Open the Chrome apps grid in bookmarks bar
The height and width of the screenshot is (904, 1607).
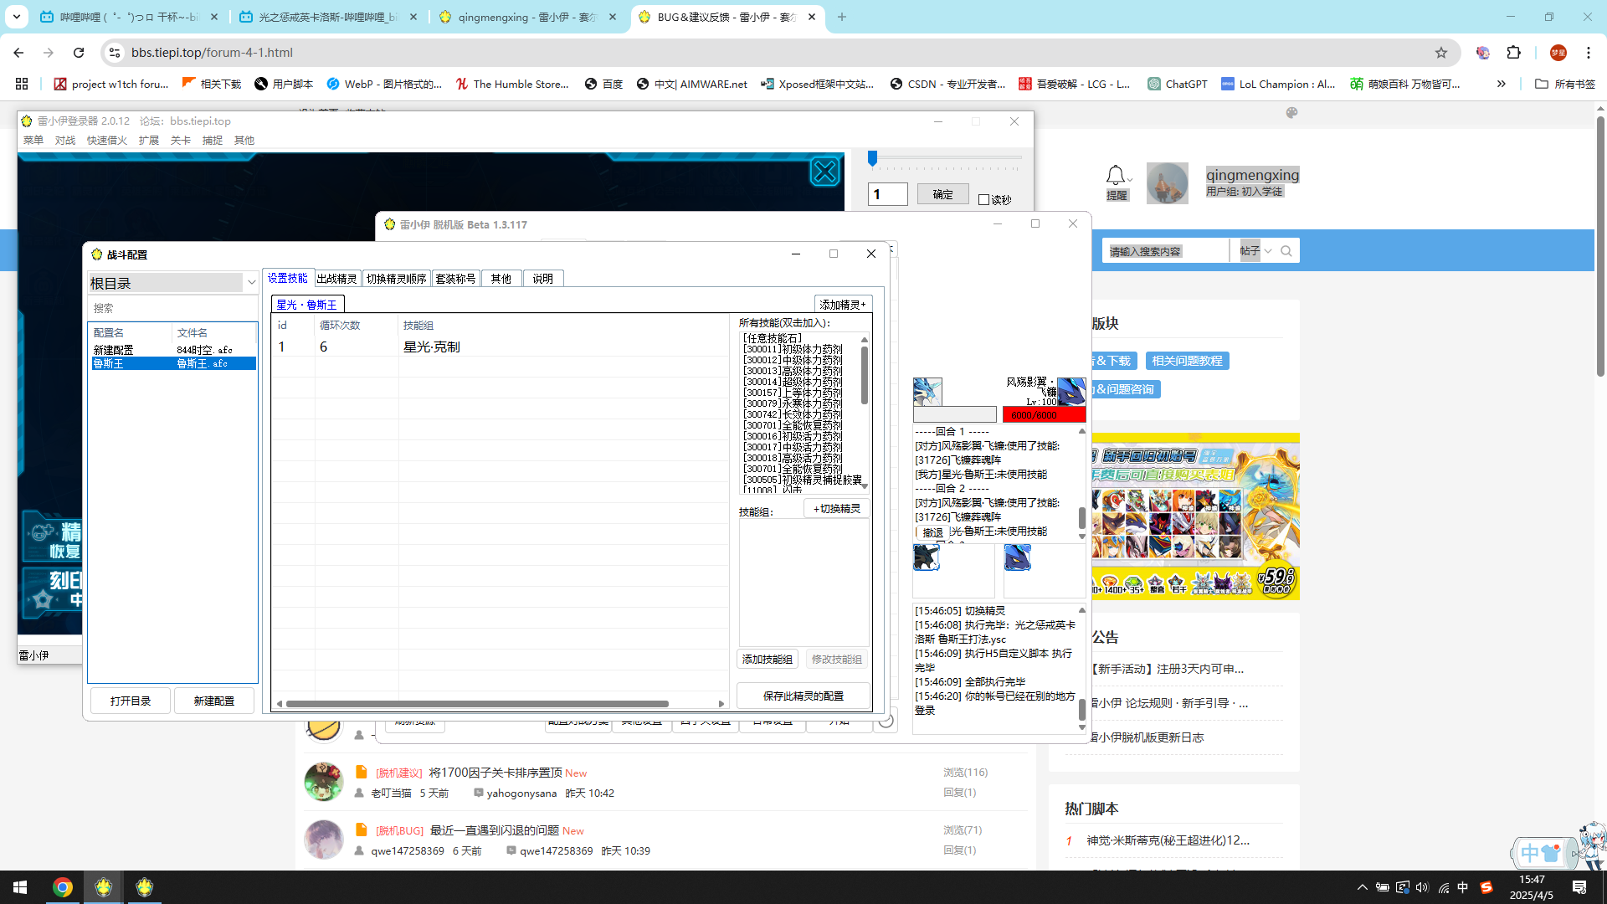pos(22,84)
